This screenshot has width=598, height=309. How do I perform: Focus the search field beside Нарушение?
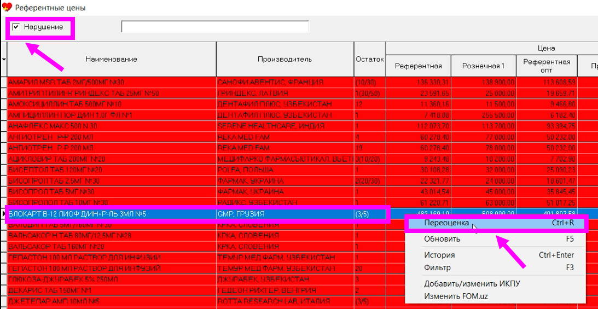(x=215, y=27)
